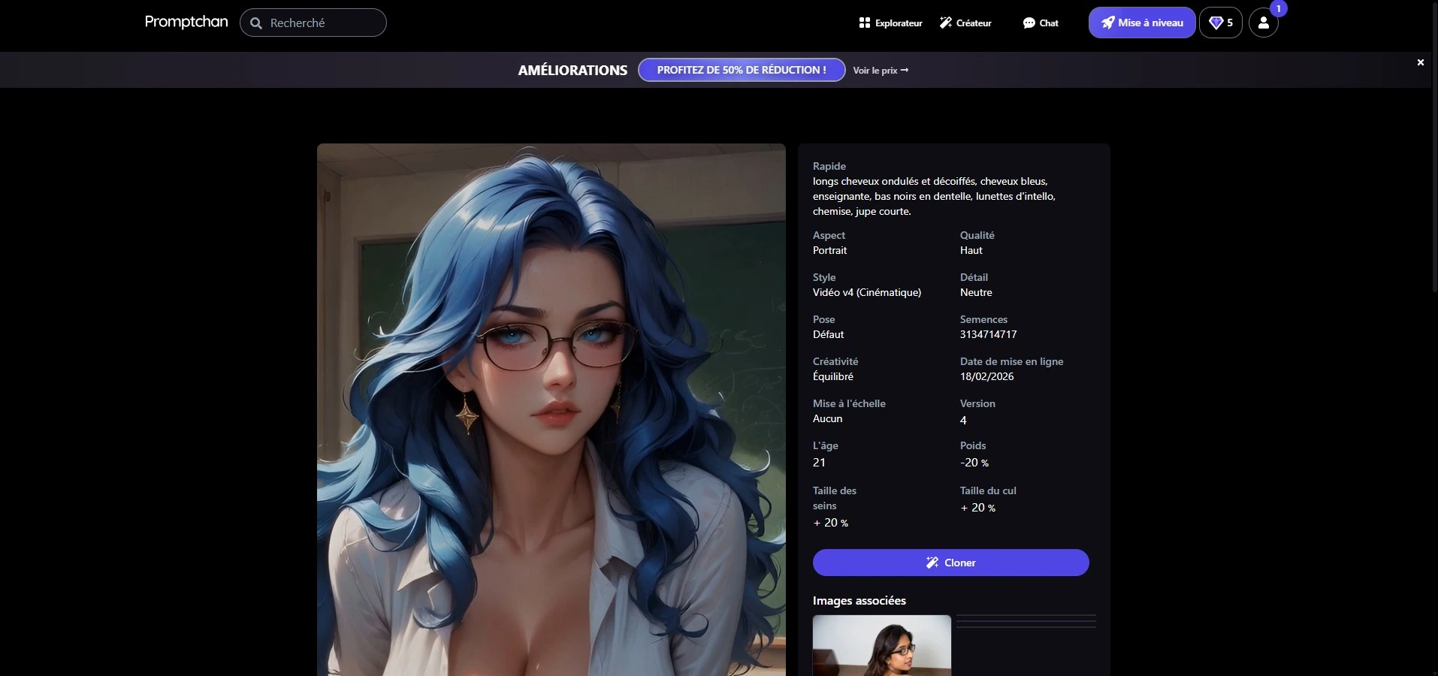
Task: Select the Créateur magic wand icon
Action: coord(946,23)
